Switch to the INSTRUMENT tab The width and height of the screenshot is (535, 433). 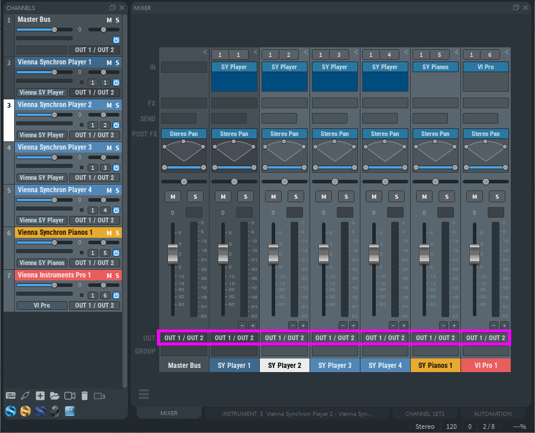[296, 413]
